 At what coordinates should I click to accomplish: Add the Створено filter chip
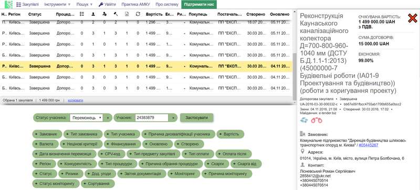(x=189, y=144)
